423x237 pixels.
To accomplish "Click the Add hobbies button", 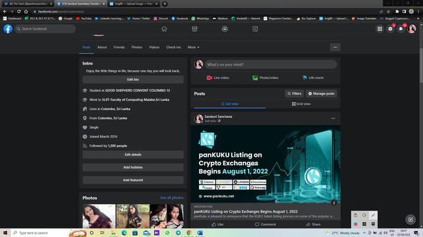I will click(x=133, y=167).
